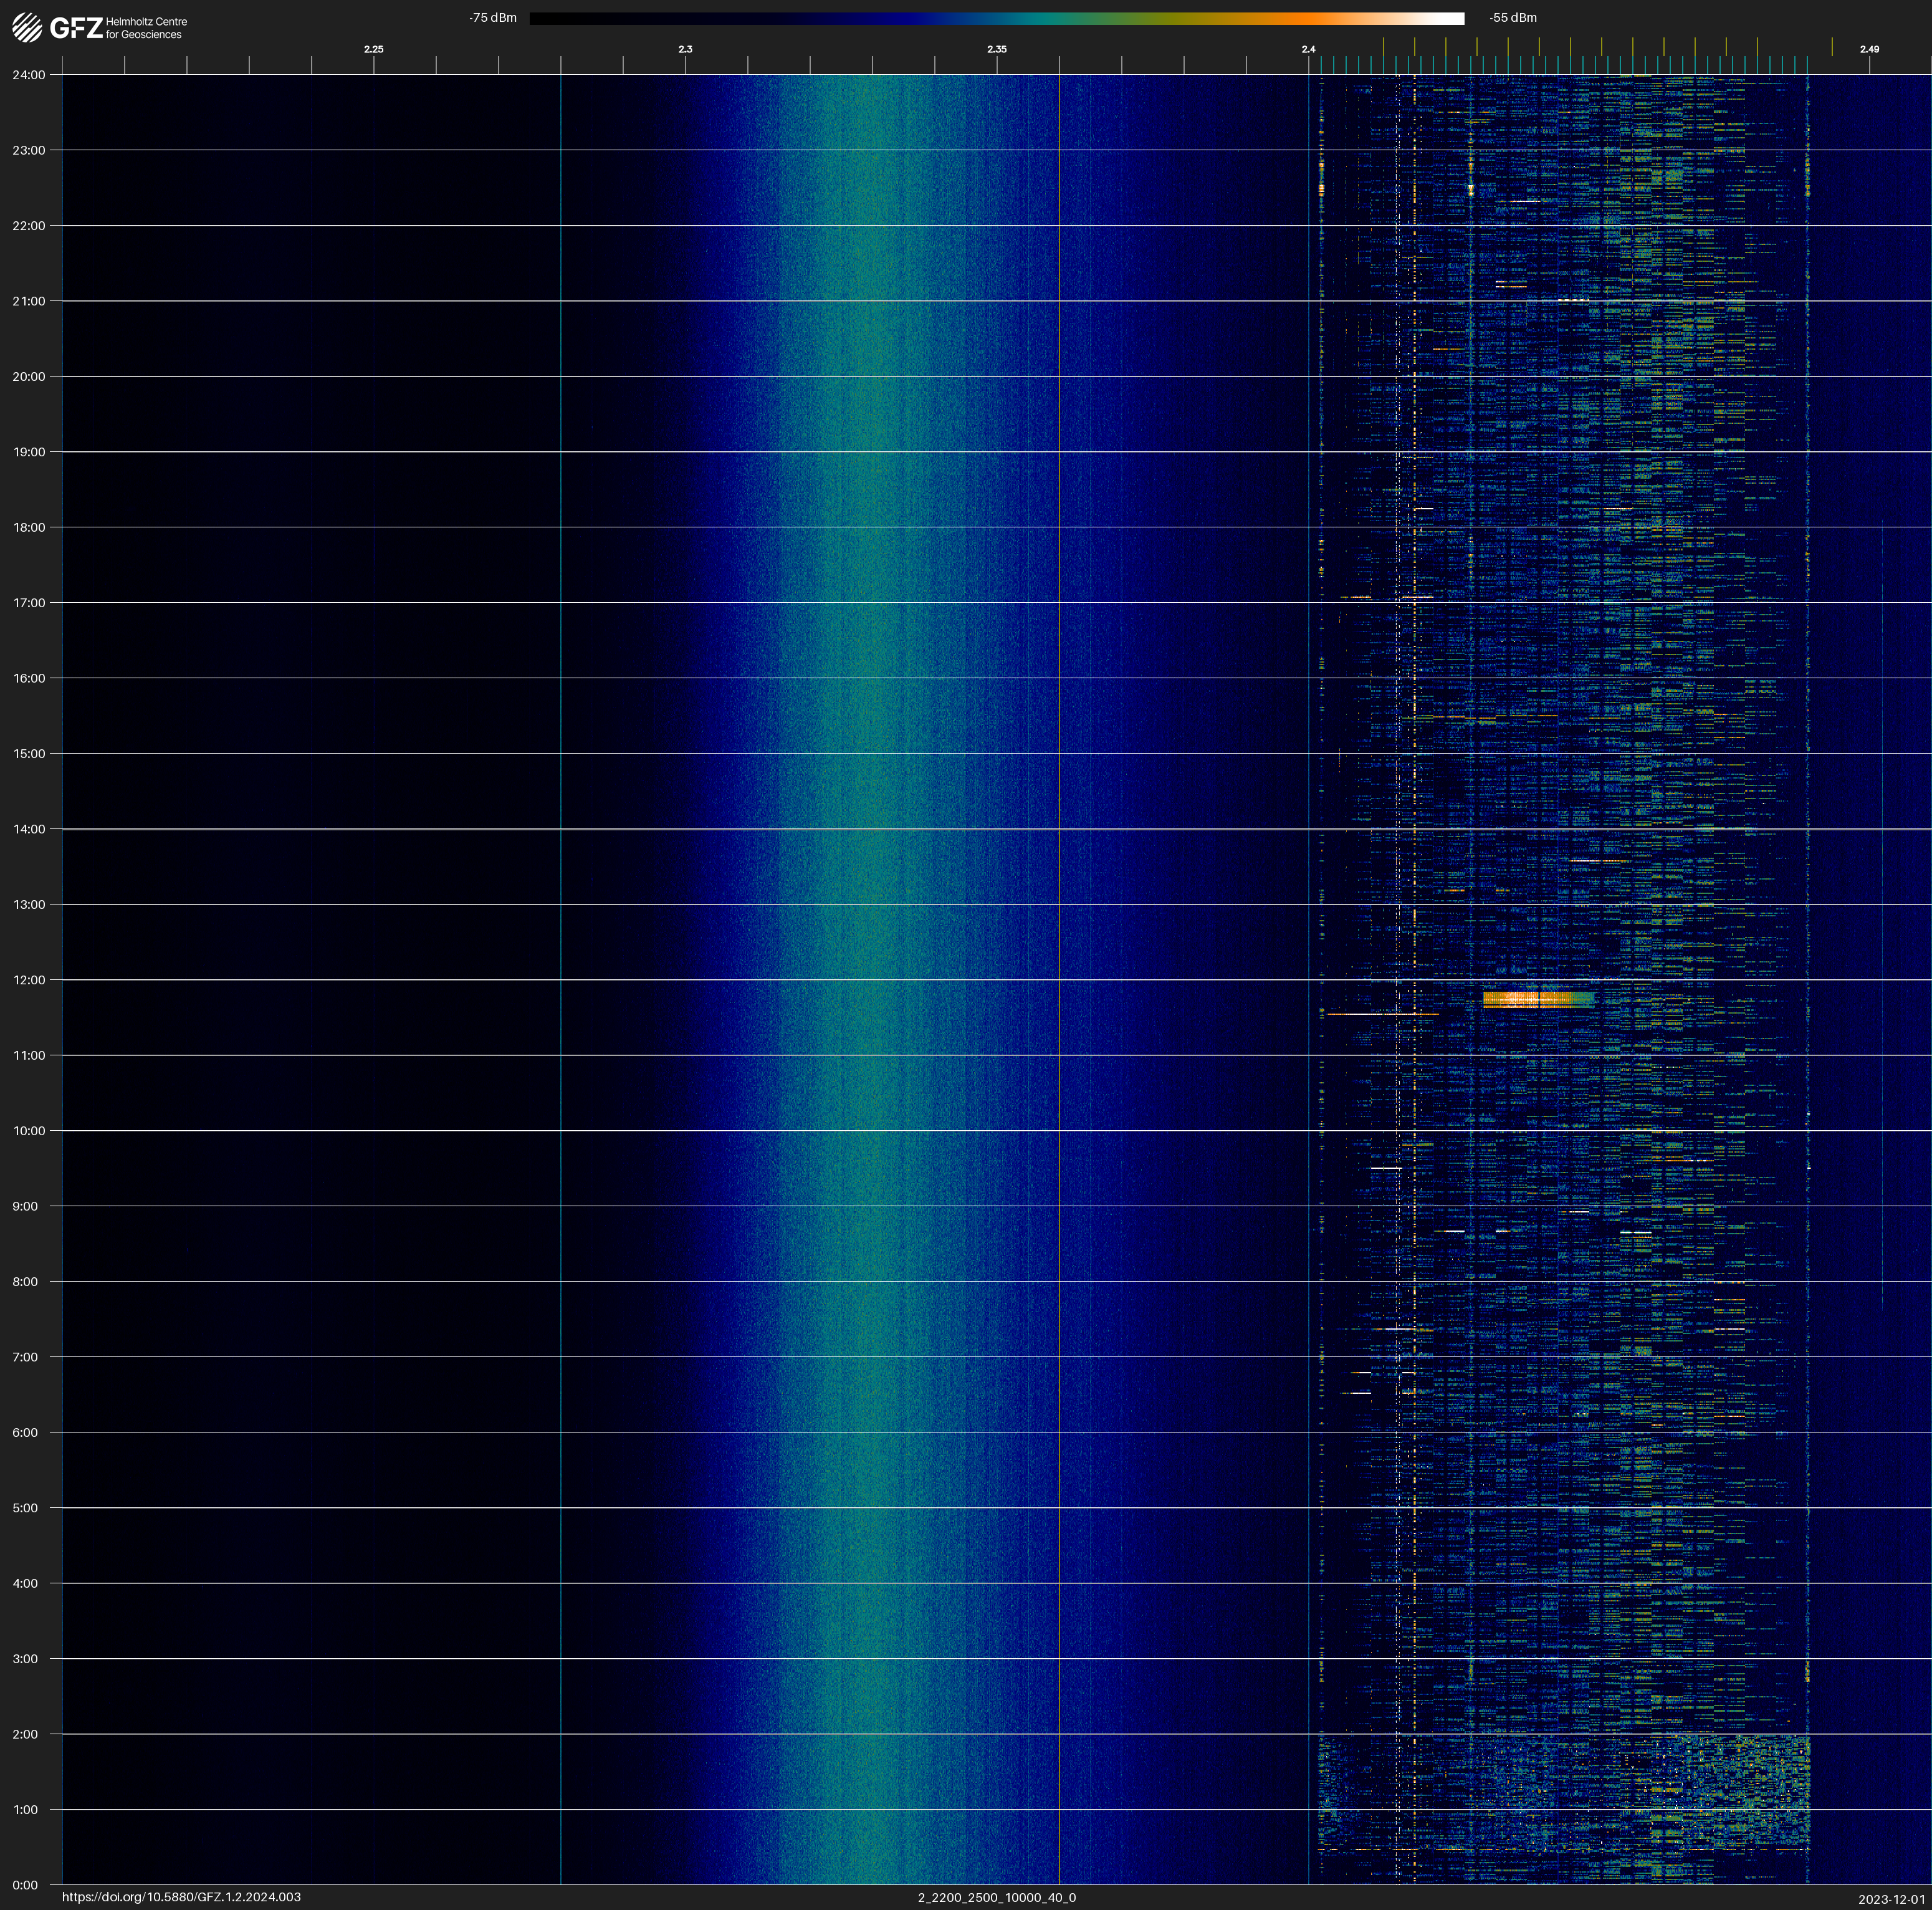Click the 2023-12-01 date label
The width and height of the screenshot is (1932, 1910).
tap(1891, 1898)
